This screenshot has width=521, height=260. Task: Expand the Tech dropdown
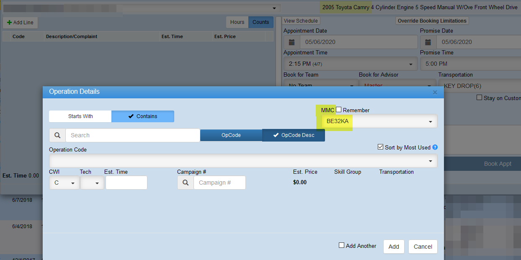(x=92, y=183)
